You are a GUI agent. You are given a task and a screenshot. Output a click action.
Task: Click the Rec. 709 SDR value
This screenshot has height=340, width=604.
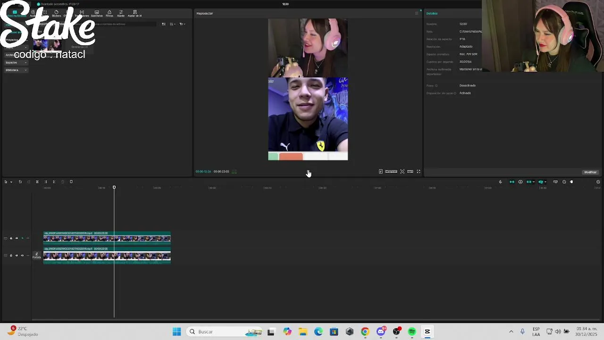(x=468, y=54)
